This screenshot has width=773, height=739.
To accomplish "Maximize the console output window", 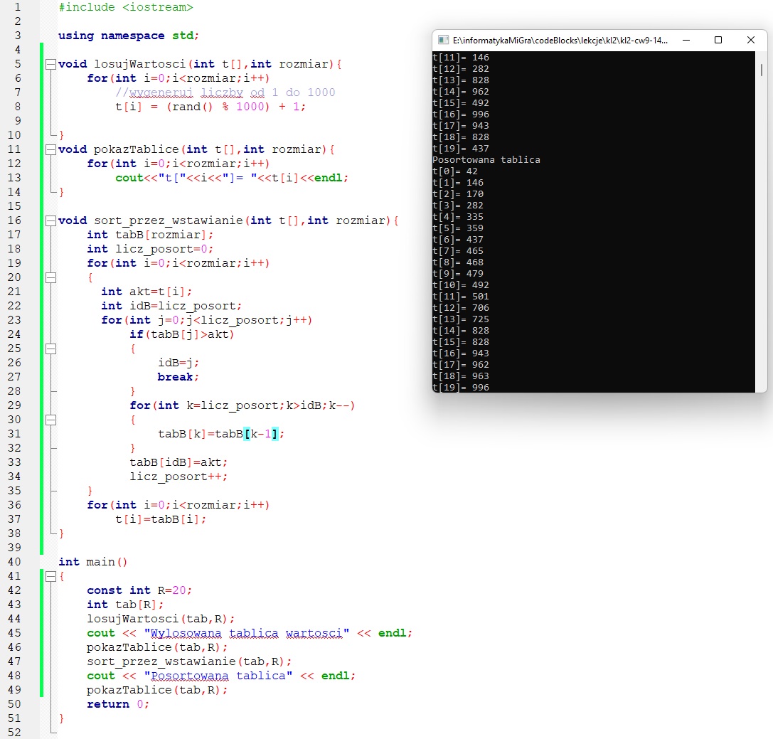I will [x=718, y=40].
